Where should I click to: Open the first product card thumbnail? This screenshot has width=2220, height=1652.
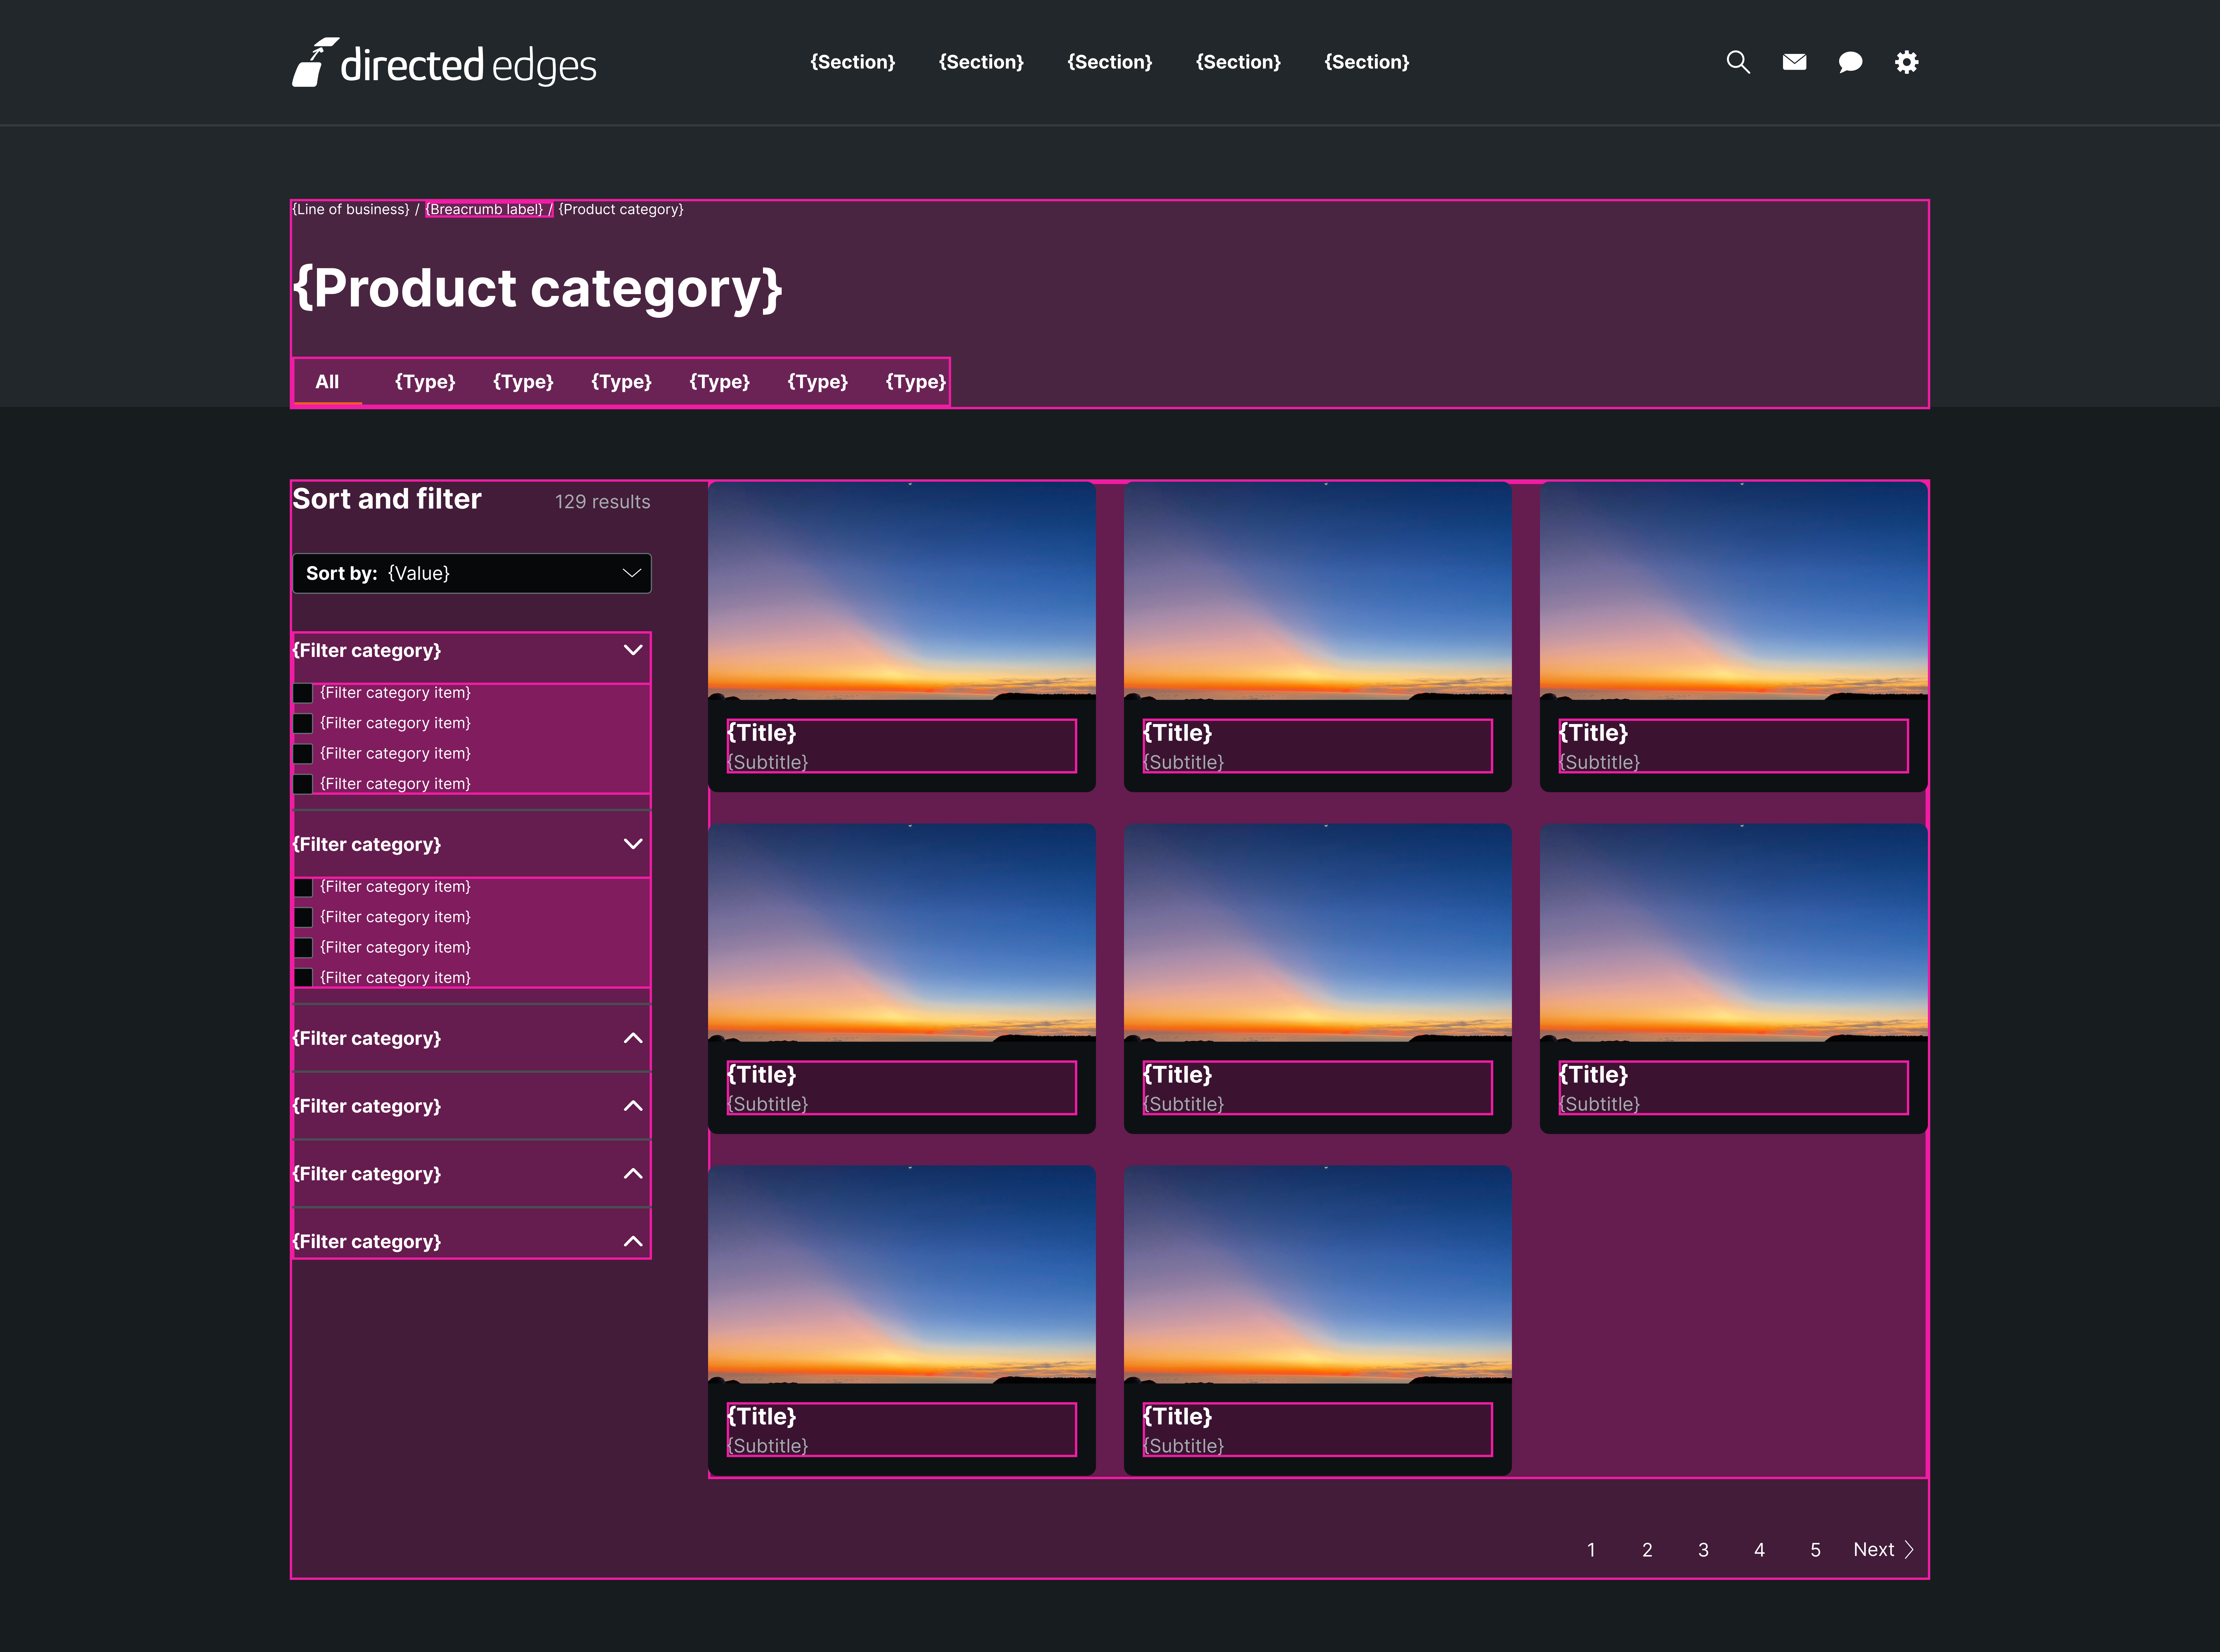click(901, 590)
